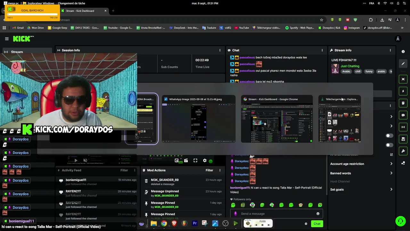Click the wrench icon in right sidebar
Screen dimensions: 410x231
[403, 151]
